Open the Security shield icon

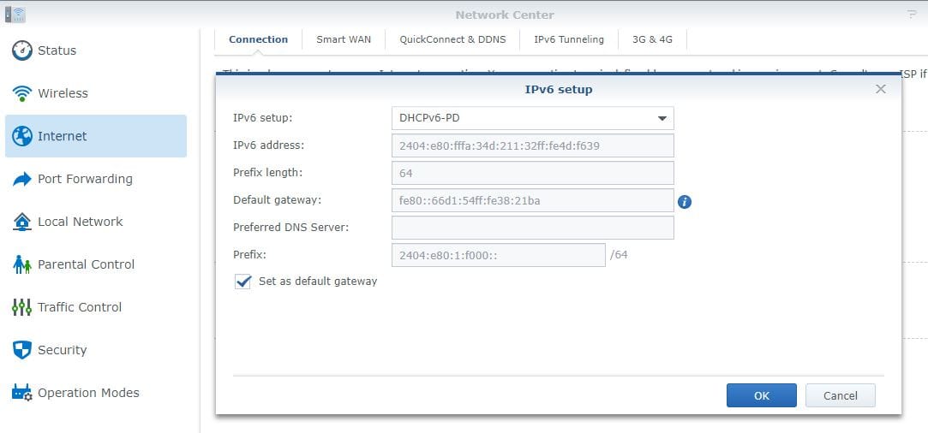(x=22, y=350)
